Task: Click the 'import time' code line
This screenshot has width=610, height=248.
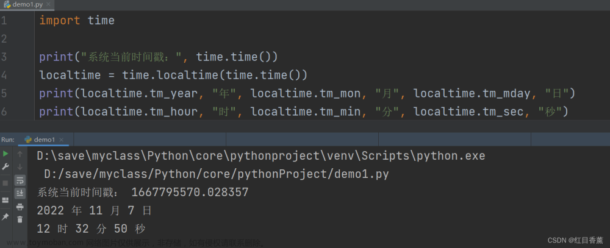Action: [x=77, y=21]
